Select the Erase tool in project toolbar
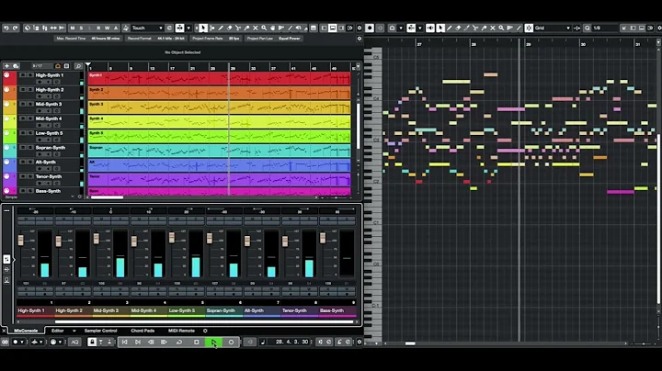 click(229, 28)
